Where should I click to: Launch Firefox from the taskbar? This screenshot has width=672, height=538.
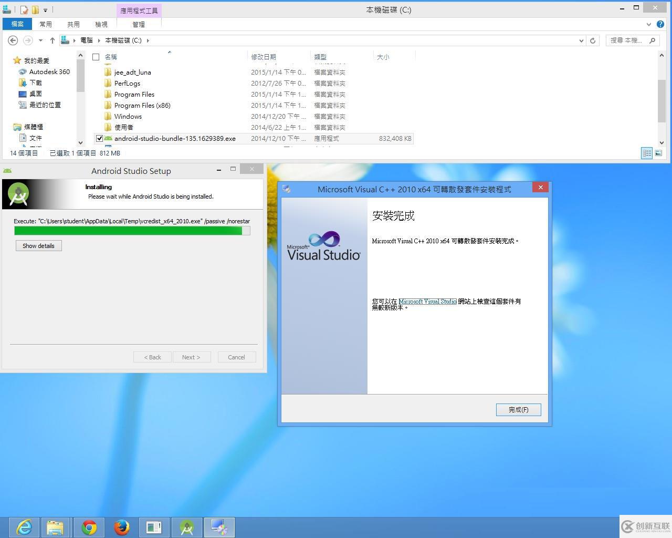(x=122, y=527)
